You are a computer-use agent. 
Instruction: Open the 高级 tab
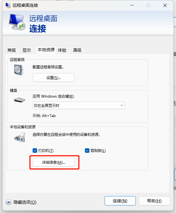[77, 50]
